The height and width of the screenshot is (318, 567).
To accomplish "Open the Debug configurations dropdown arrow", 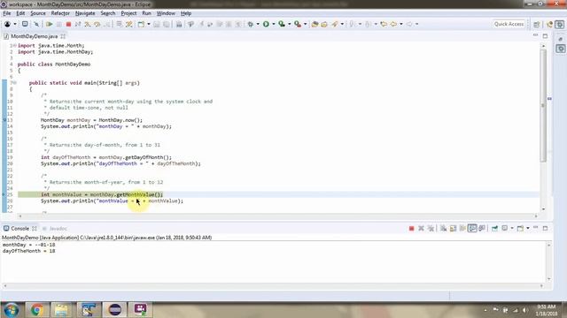I will tap(258, 24).
